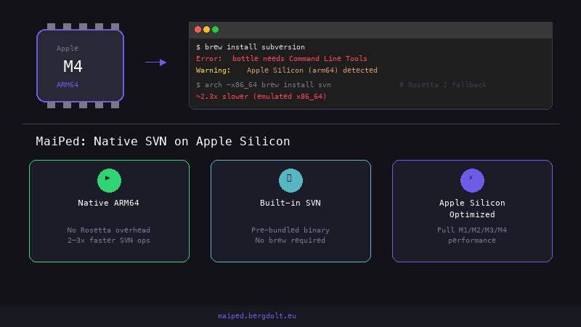This screenshot has height=327, width=581.
Task: Click the purple lightning icon above Apple Silicon Optimized
Action: [472, 180]
